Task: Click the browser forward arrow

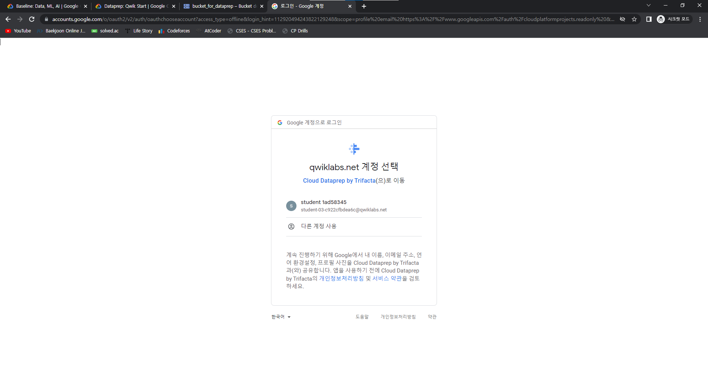Action: (x=20, y=19)
